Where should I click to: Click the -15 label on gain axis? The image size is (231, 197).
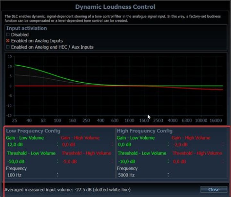9,116
